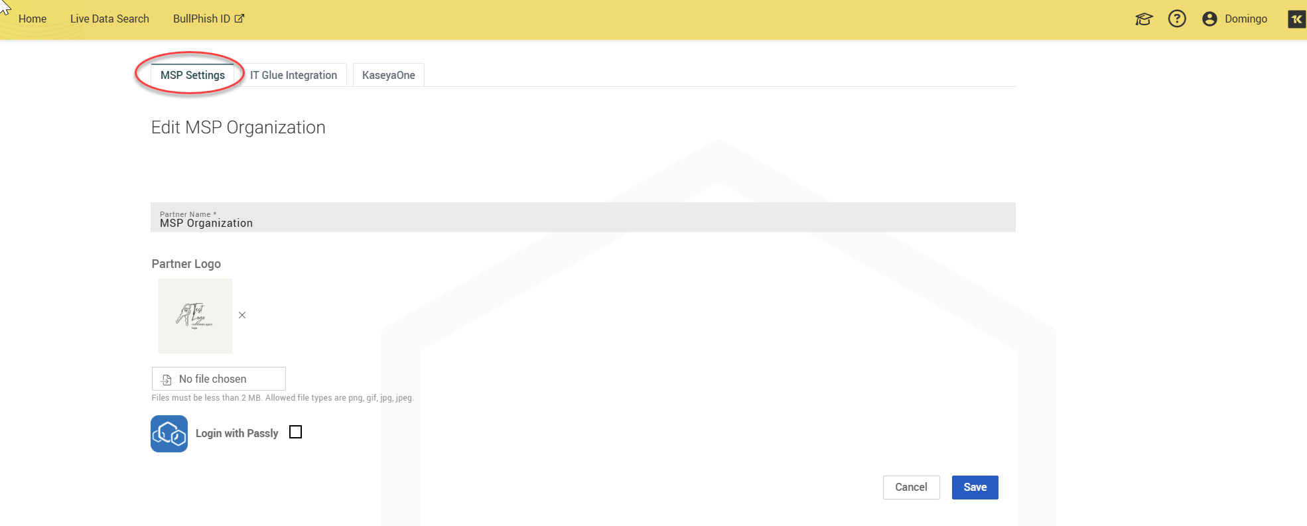Click the external link icon beside BullPhish ID
Screen dimensions: 1307x526
point(240,19)
